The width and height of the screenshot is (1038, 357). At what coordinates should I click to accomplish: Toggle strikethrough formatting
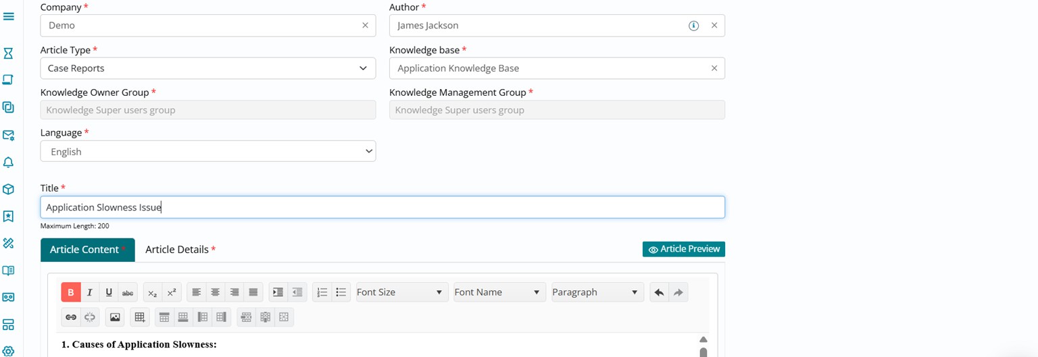coord(128,292)
